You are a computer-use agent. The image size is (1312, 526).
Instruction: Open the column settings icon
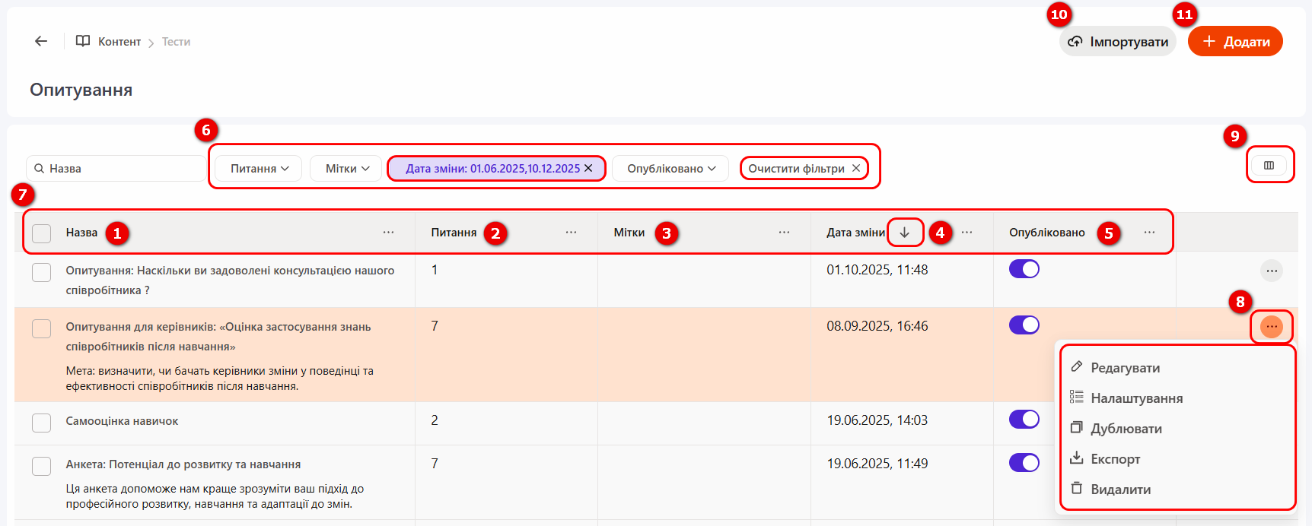[1269, 165]
